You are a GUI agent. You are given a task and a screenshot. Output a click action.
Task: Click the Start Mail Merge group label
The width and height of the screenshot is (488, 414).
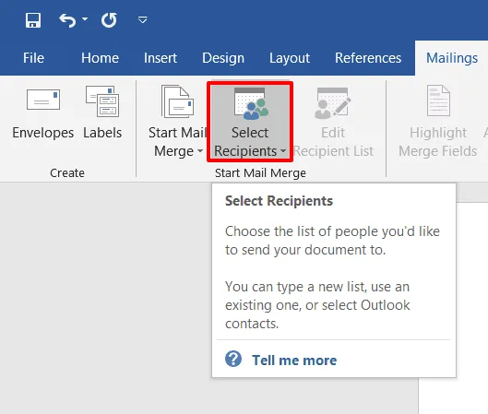click(260, 173)
